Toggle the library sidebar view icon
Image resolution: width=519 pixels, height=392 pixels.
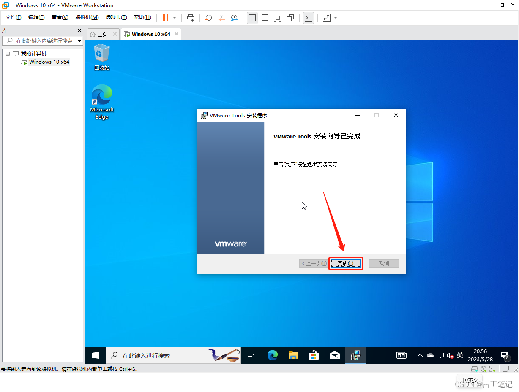coord(252,18)
